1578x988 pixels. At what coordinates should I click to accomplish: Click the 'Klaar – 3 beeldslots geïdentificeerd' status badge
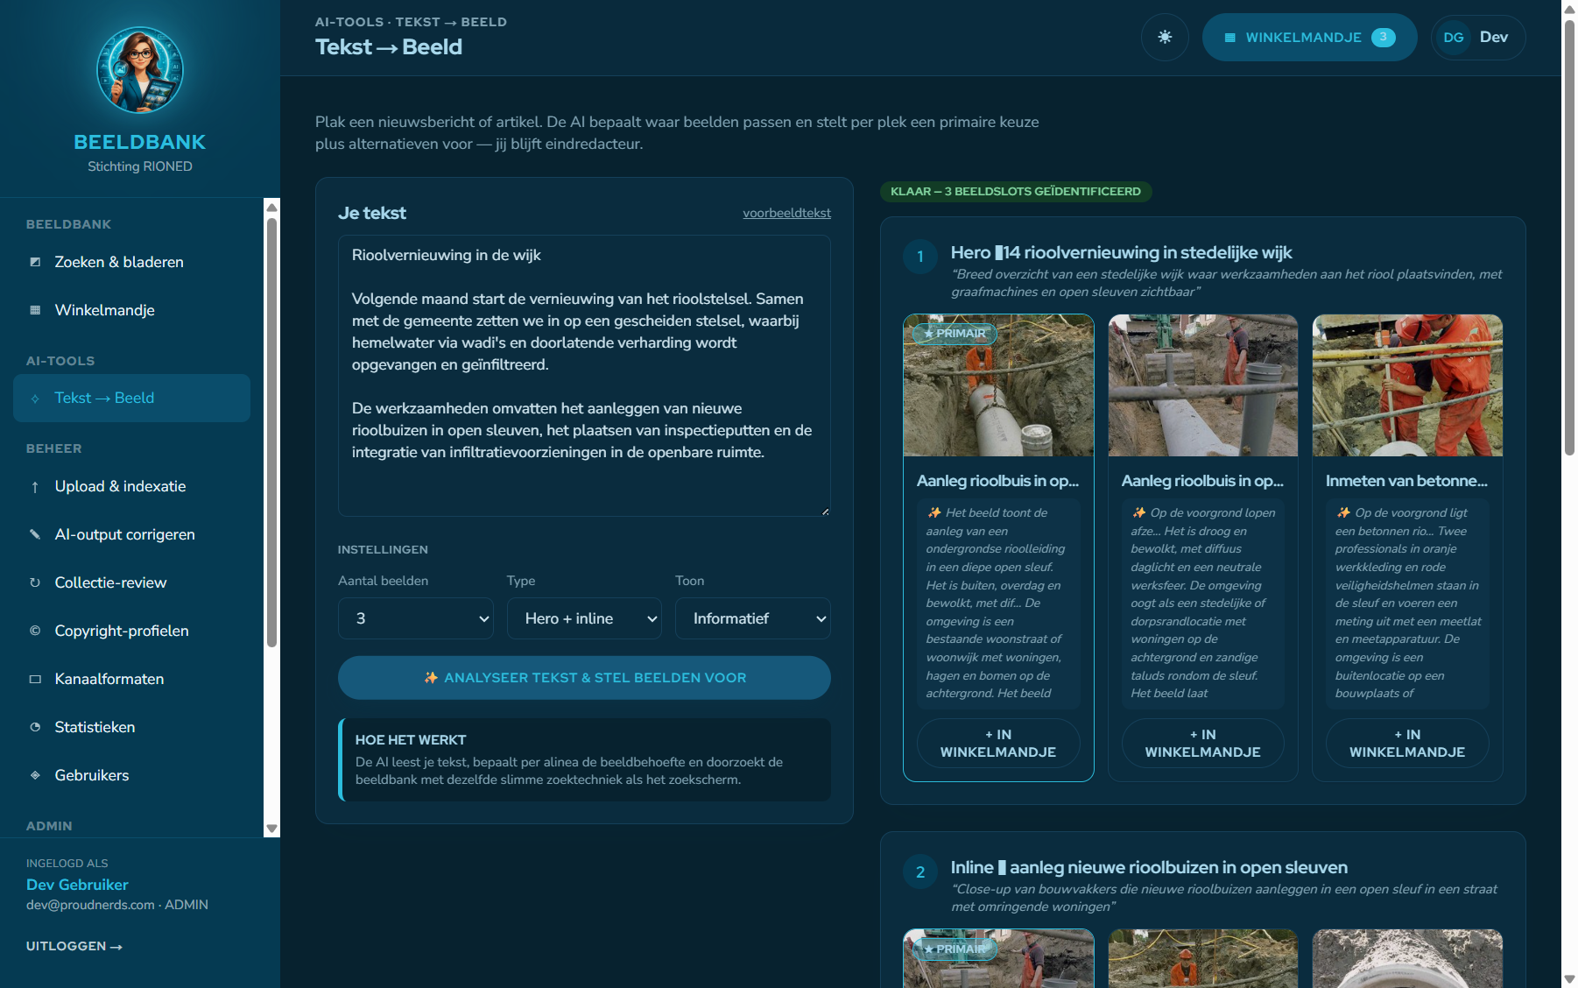[1016, 191]
